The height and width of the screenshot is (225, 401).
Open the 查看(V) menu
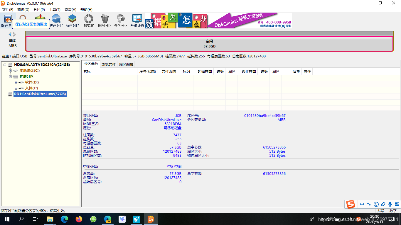(70, 10)
